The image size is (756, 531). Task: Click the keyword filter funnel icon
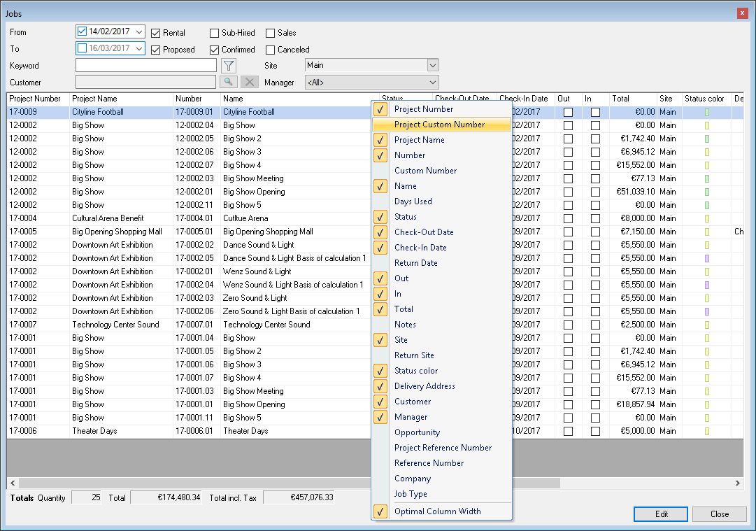tap(228, 66)
